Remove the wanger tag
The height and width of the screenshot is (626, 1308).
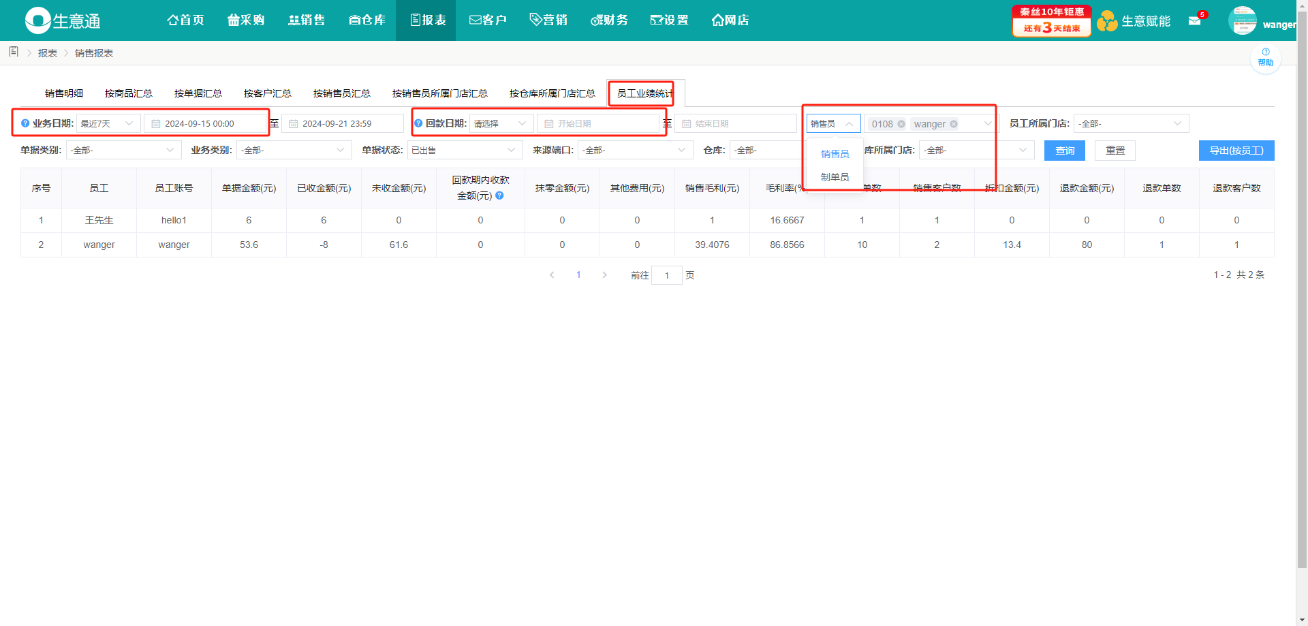pos(954,124)
